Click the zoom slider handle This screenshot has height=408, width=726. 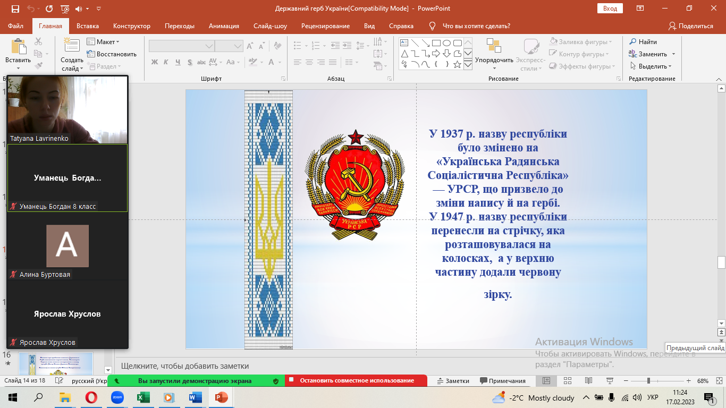pyautogui.click(x=648, y=381)
